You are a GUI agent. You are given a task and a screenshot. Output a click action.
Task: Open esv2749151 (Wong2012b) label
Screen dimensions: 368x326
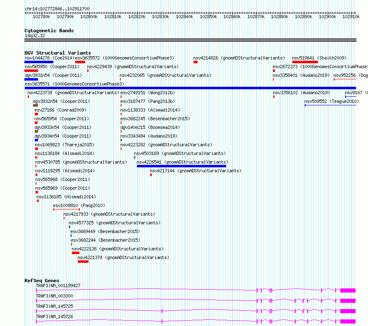148,93
